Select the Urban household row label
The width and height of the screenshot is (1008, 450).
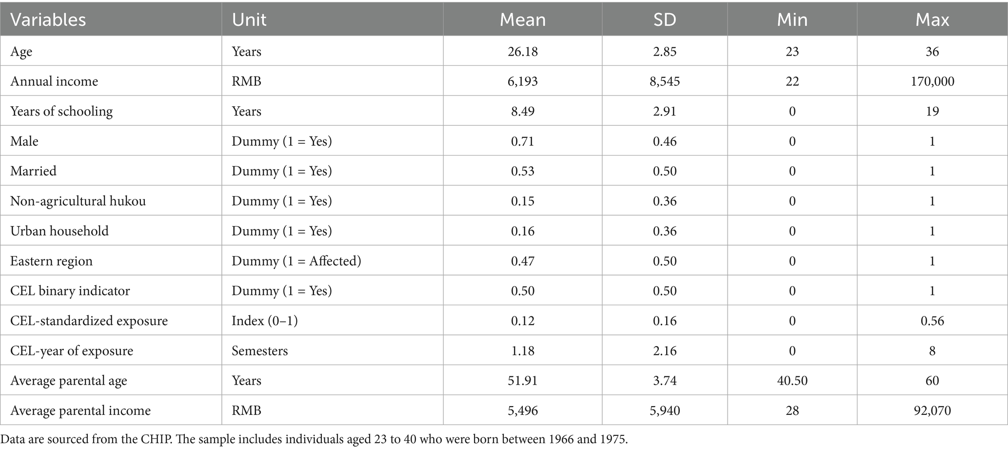(59, 231)
